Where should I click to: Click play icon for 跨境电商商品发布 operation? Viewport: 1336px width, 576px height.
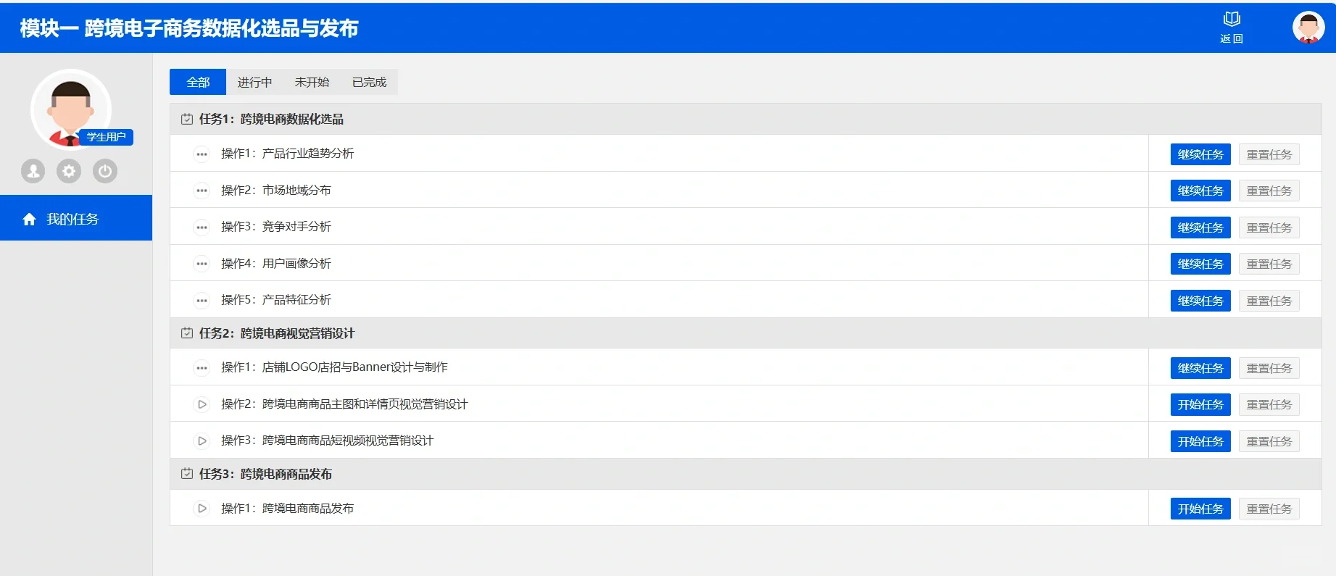(x=202, y=509)
